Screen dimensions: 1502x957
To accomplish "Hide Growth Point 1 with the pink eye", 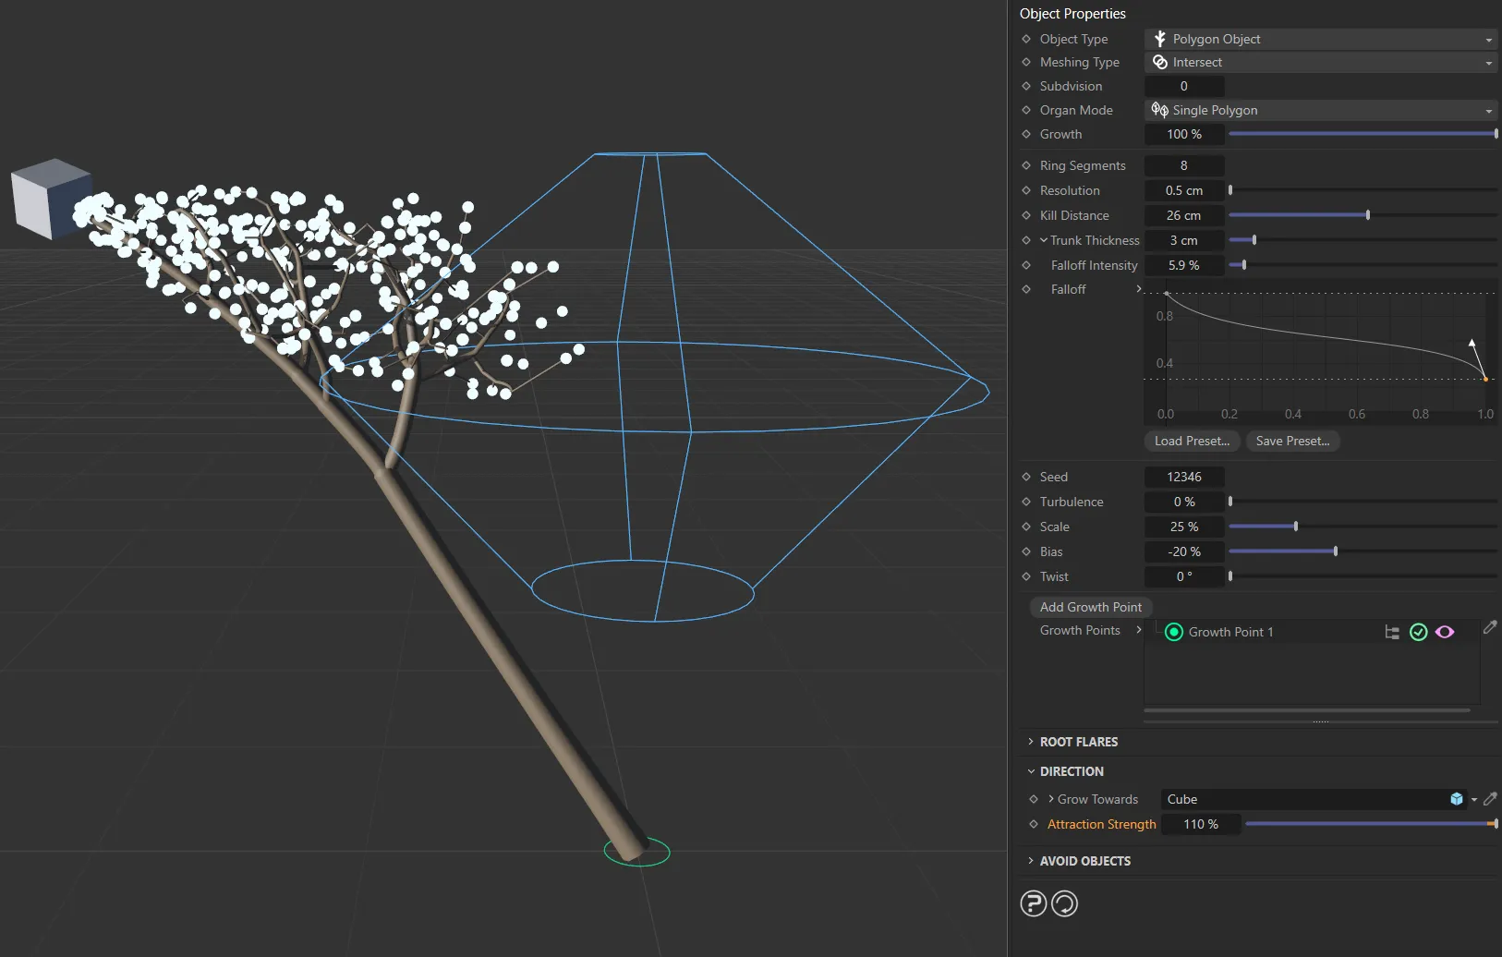I will coord(1445,632).
